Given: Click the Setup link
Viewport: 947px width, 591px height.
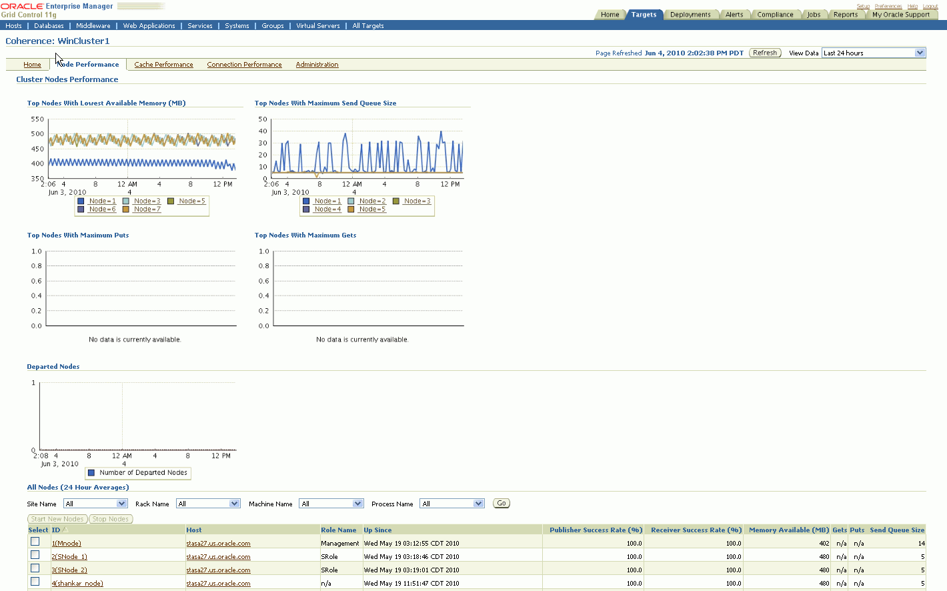Looking at the screenshot, I should (x=863, y=6).
